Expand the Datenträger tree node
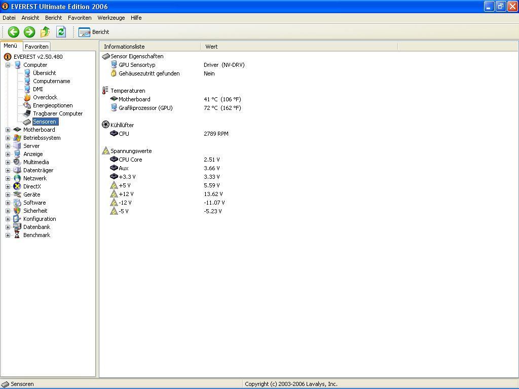519x389 pixels. click(x=8, y=170)
